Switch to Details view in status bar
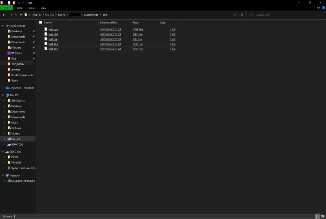 (317, 216)
